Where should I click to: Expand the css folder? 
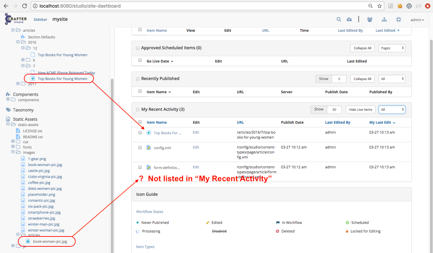tap(13, 141)
